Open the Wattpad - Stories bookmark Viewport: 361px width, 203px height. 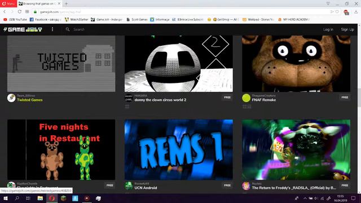click(258, 20)
